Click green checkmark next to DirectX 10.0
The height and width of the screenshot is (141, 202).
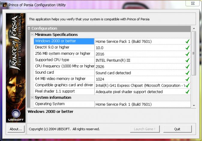(x=188, y=48)
